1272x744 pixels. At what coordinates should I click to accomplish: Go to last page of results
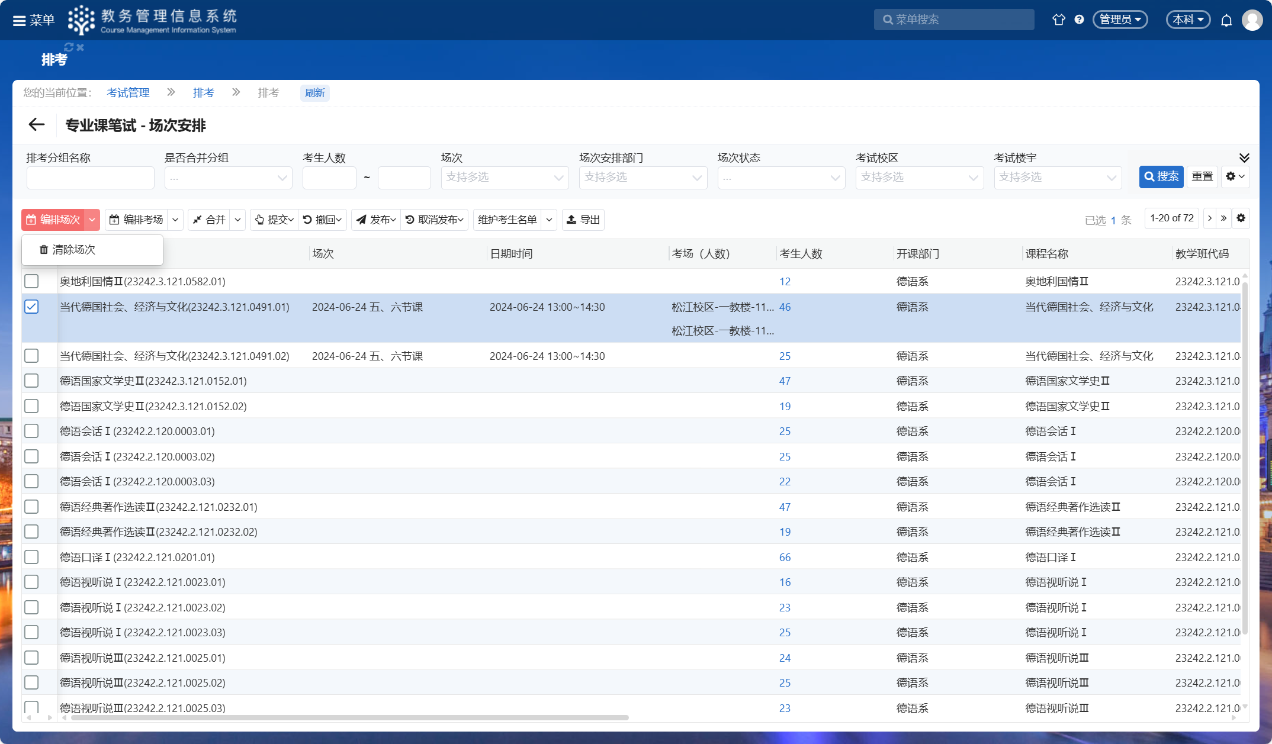click(x=1223, y=218)
